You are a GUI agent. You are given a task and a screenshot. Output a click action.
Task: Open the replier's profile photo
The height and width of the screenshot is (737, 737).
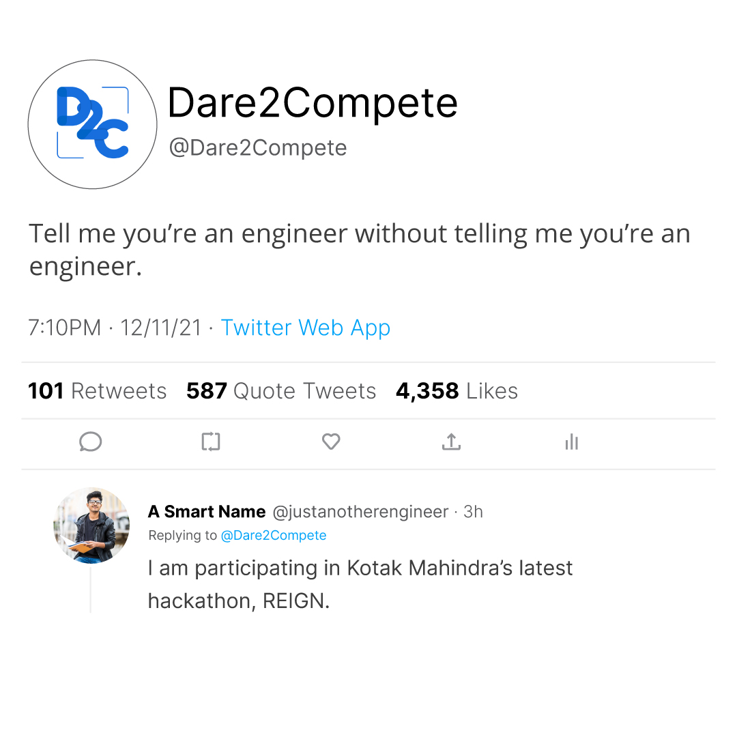click(x=91, y=525)
